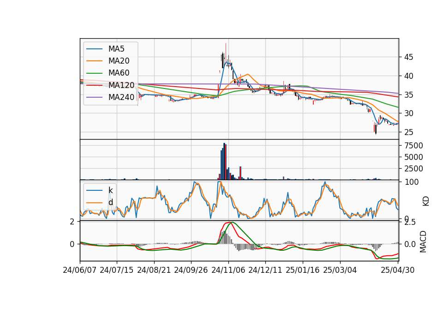This screenshot has height=318, width=443.
Task: Click the MA240 legend label
Action: click(x=121, y=97)
